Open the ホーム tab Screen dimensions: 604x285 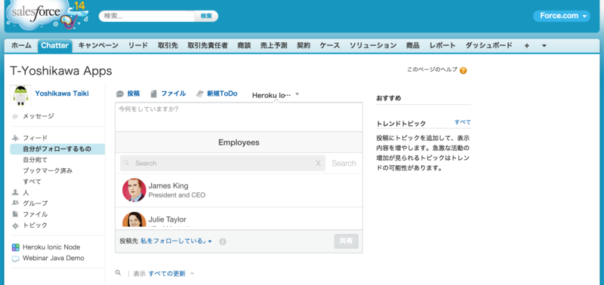(x=21, y=45)
